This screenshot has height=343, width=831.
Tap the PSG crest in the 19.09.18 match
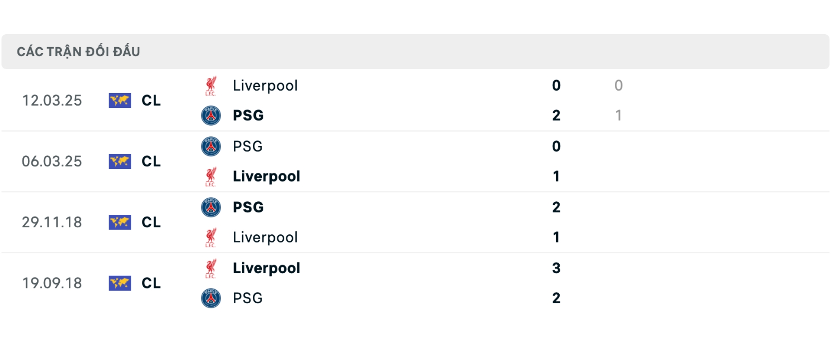pyautogui.click(x=211, y=298)
